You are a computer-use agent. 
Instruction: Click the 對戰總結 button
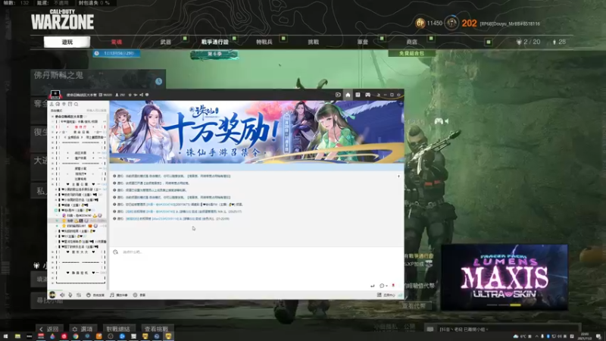coord(118,329)
